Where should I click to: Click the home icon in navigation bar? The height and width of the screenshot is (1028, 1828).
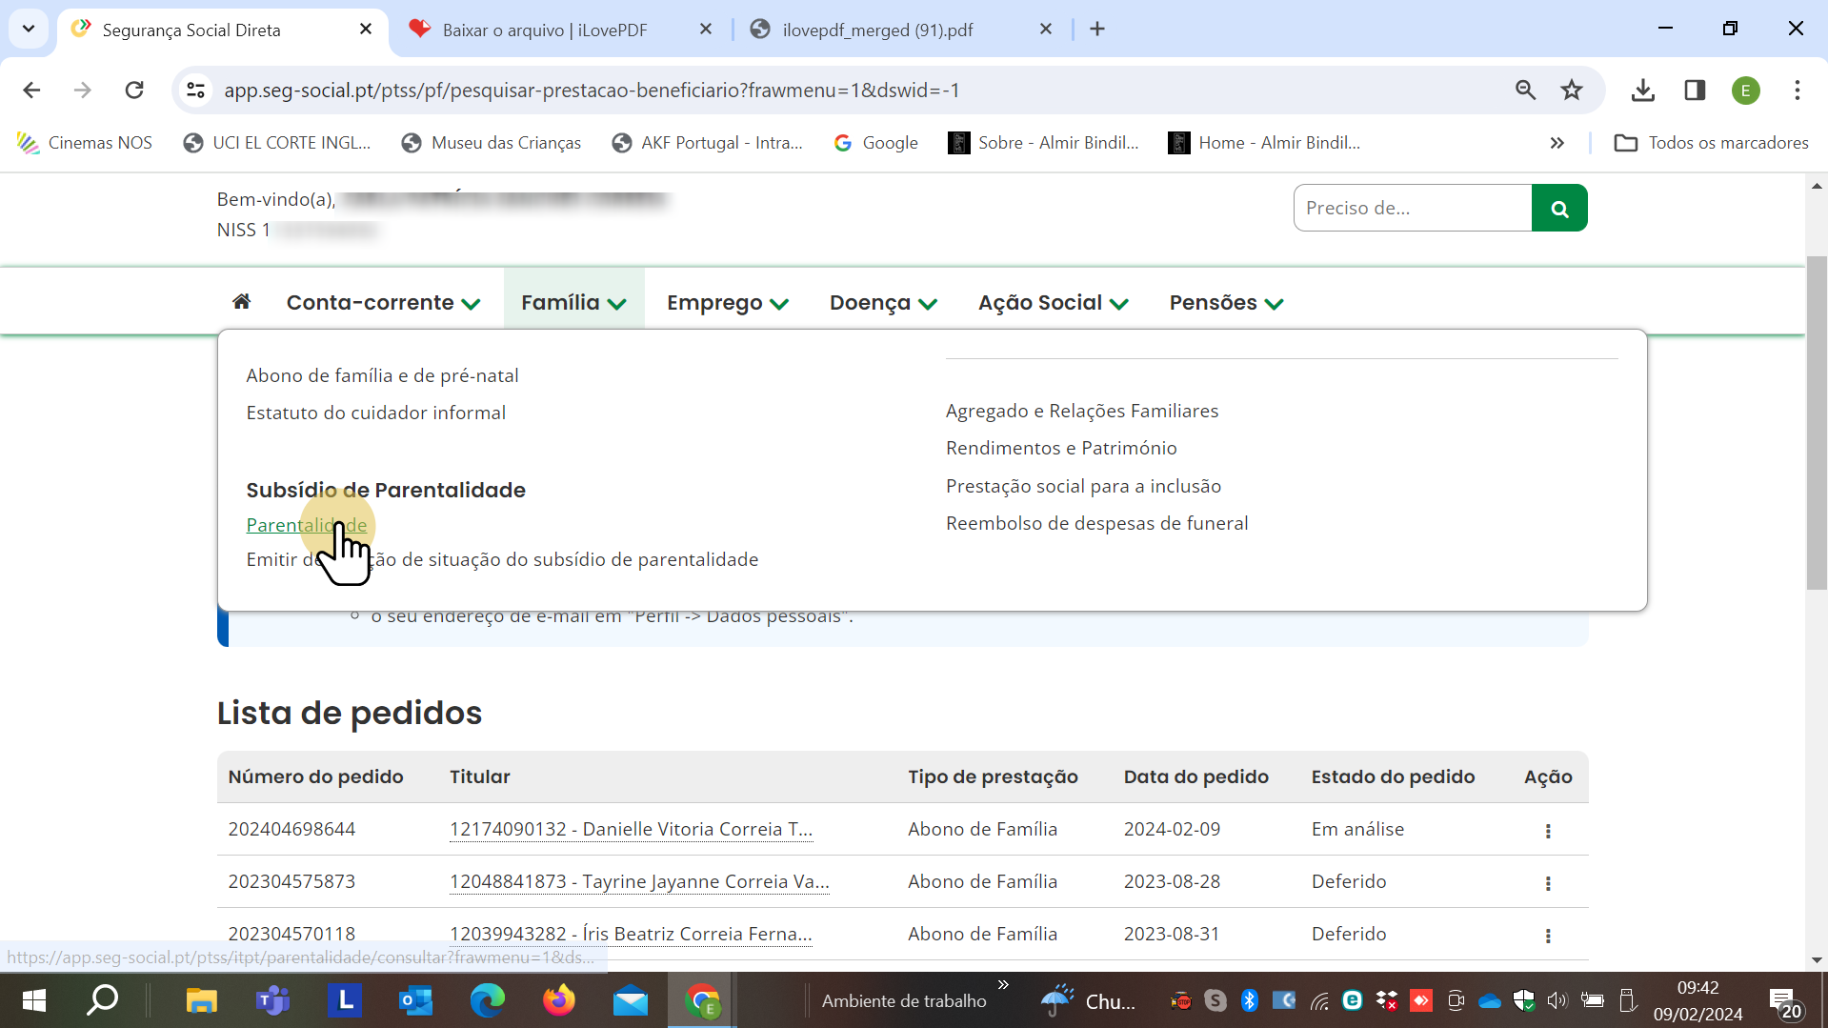[241, 302]
